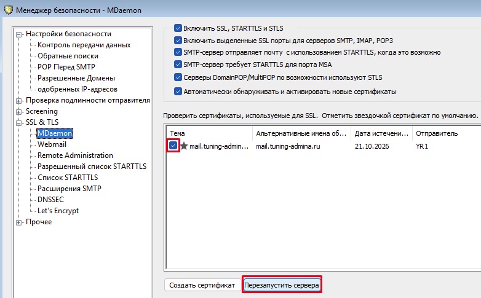Select Проверка подлинности отправителя label
Viewport: 481px width, 298px height.
click(88, 100)
